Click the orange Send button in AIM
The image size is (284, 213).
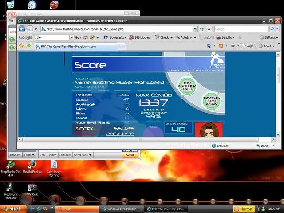pyautogui.click(x=130, y=155)
